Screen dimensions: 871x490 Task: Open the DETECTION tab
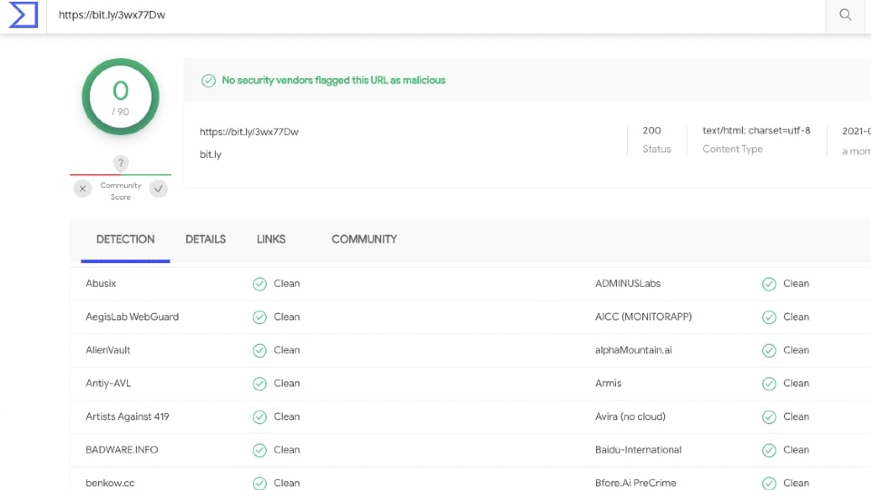(x=125, y=240)
